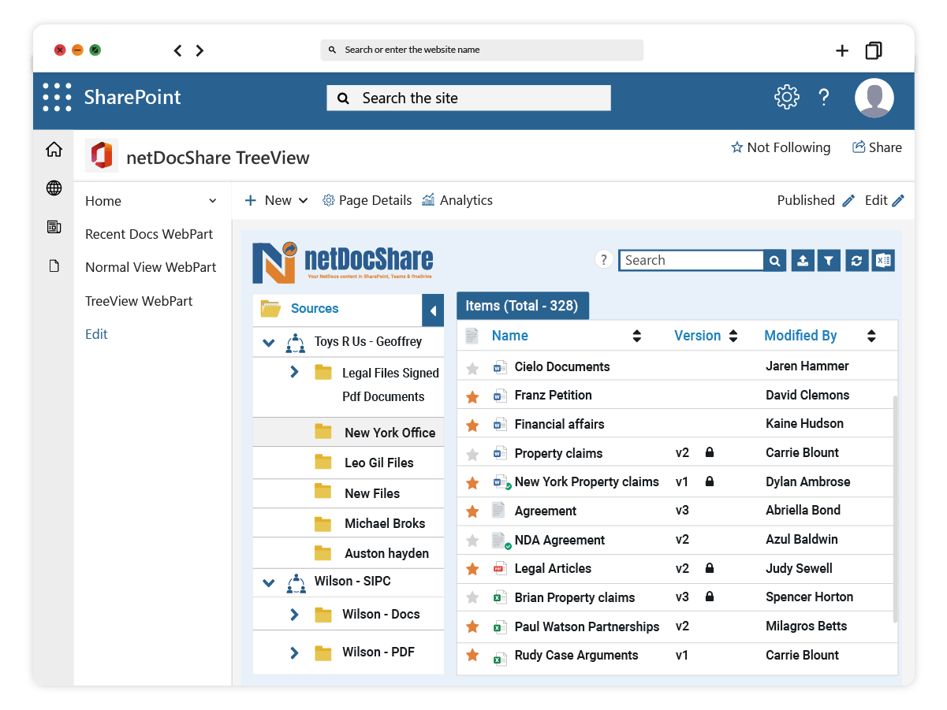The height and width of the screenshot is (710, 947).
Task: Sort by Name column arrows
Action: (637, 336)
